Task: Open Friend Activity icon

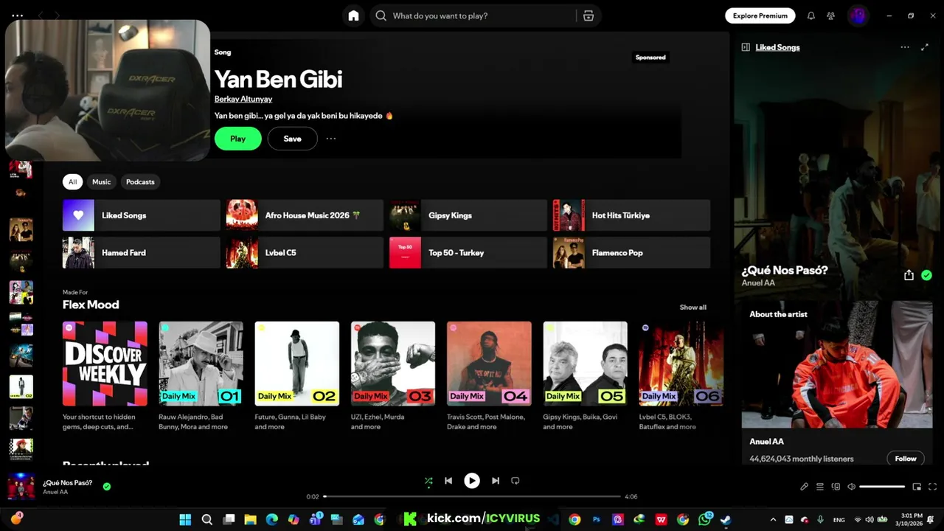Action: tap(830, 15)
